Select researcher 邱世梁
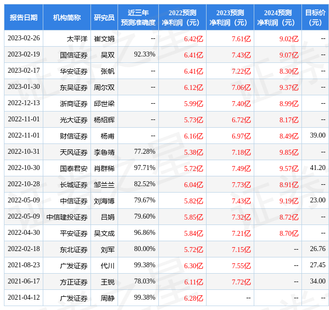 tap(104, 104)
